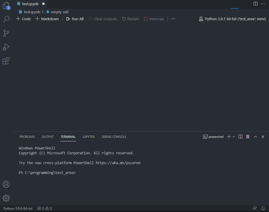
Task: Close the terminal panel
Action: click(263, 136)
